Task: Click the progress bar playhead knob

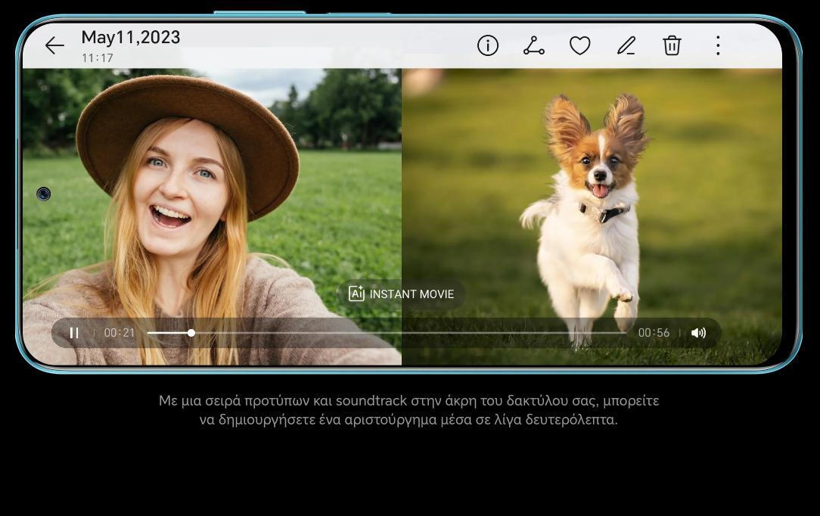Action: point(191,332)
